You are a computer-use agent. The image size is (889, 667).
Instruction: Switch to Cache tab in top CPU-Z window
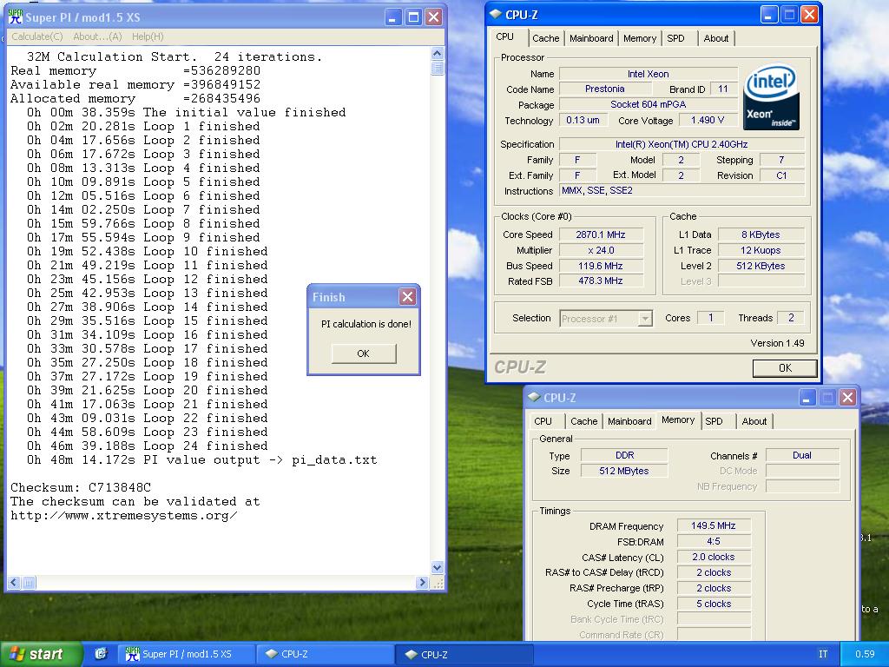pos(545,38)
